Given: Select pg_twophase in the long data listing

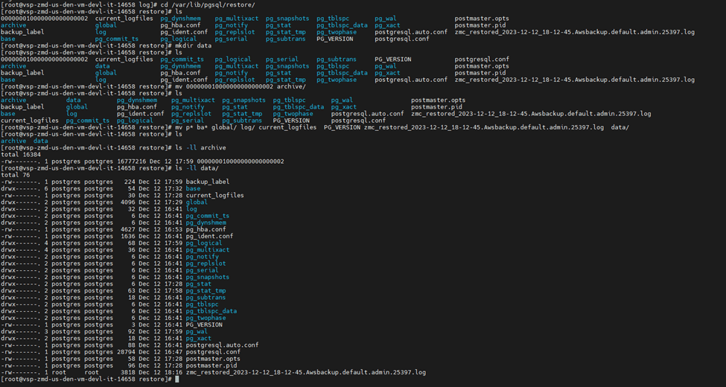Looking at the screenshot, I should point(206,318).
